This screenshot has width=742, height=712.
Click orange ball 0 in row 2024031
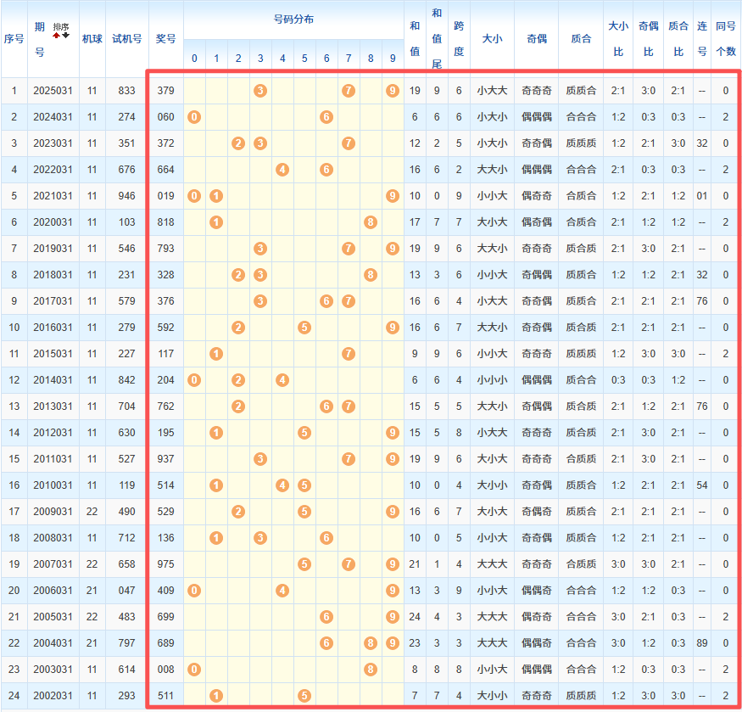(x=194, y=117)
